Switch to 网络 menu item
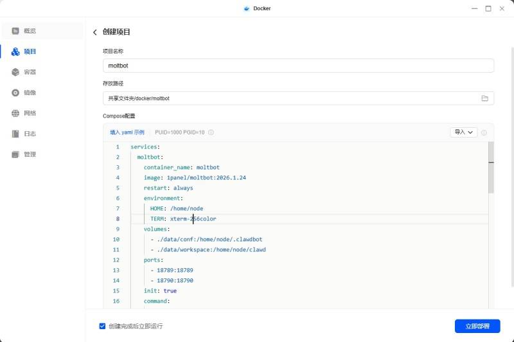This screenshot has width=514, height=342. 42,113
